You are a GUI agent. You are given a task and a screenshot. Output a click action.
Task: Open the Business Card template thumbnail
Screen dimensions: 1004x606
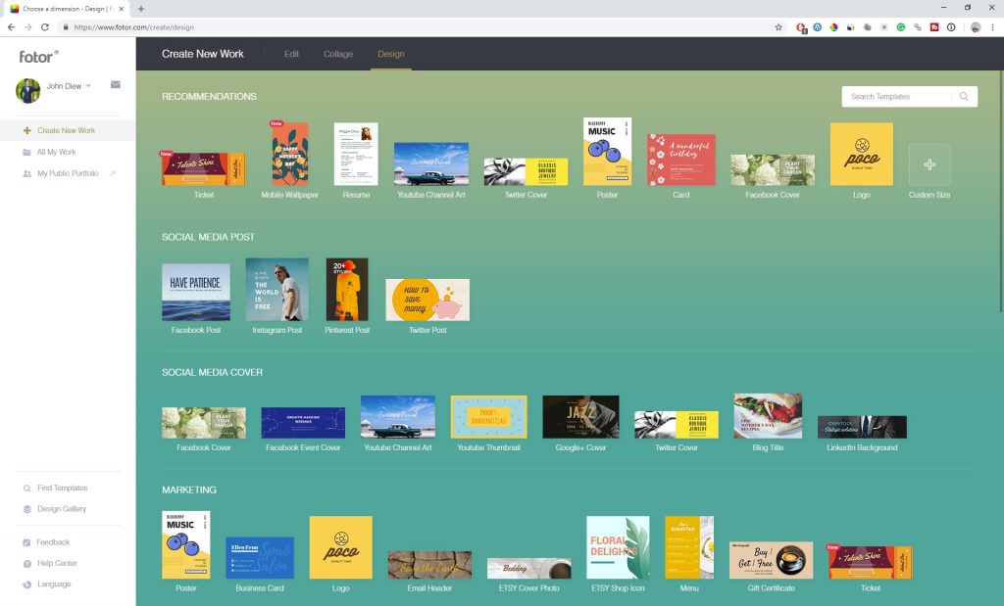point(260,558)
